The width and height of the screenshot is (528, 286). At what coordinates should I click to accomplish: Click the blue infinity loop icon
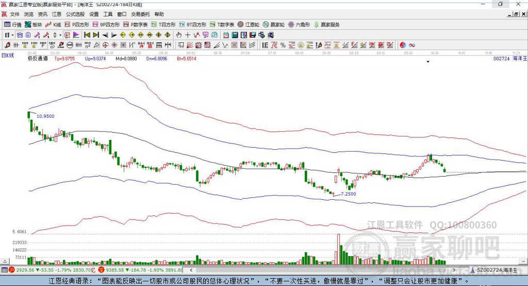pyautogui.click(x=412, y=45)
